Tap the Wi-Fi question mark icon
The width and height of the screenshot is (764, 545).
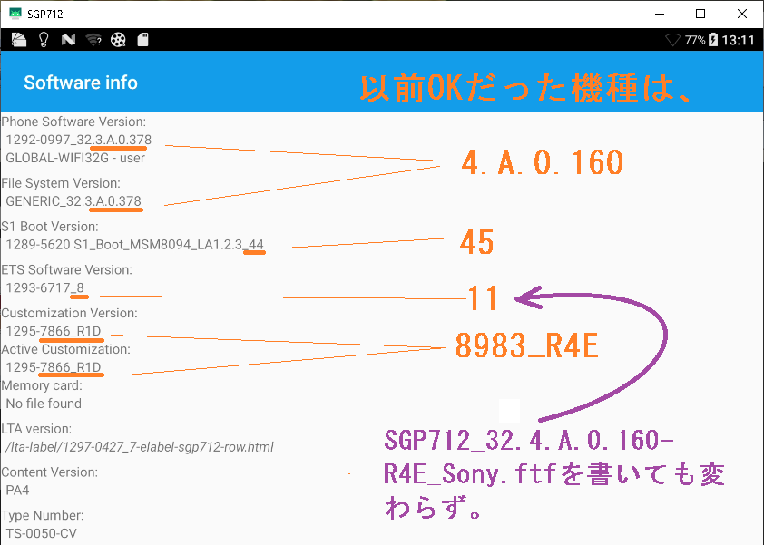pos(93,40)
